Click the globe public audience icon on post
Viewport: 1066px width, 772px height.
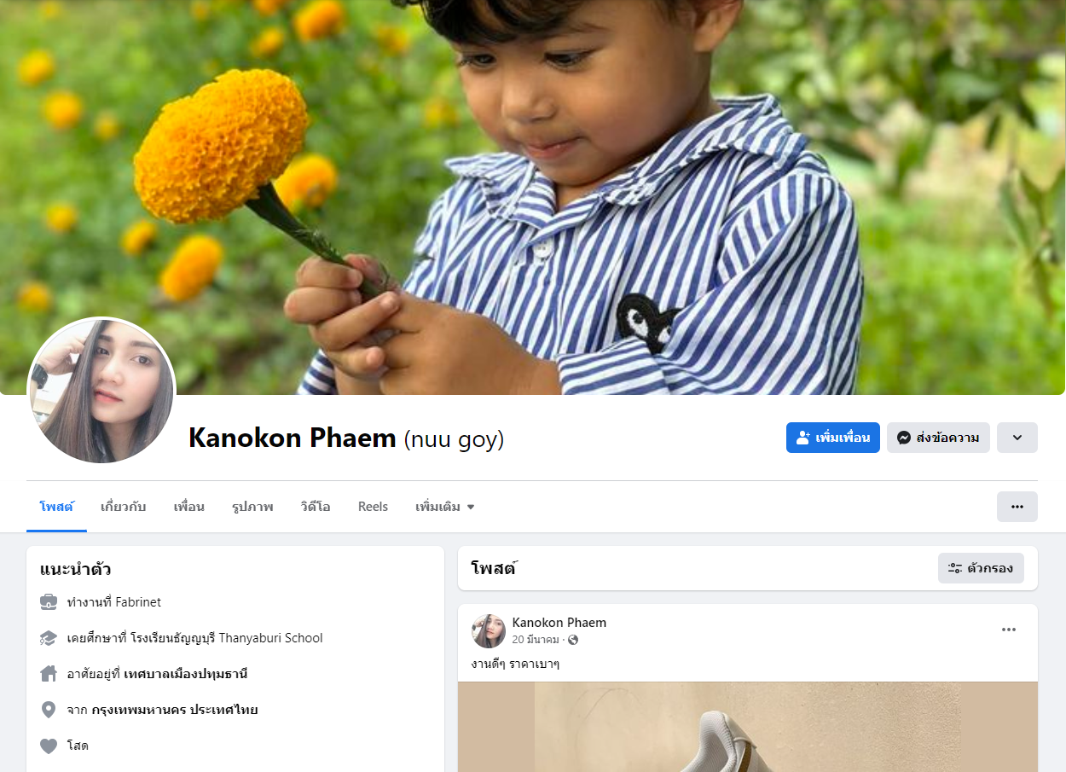pos(573,640)
